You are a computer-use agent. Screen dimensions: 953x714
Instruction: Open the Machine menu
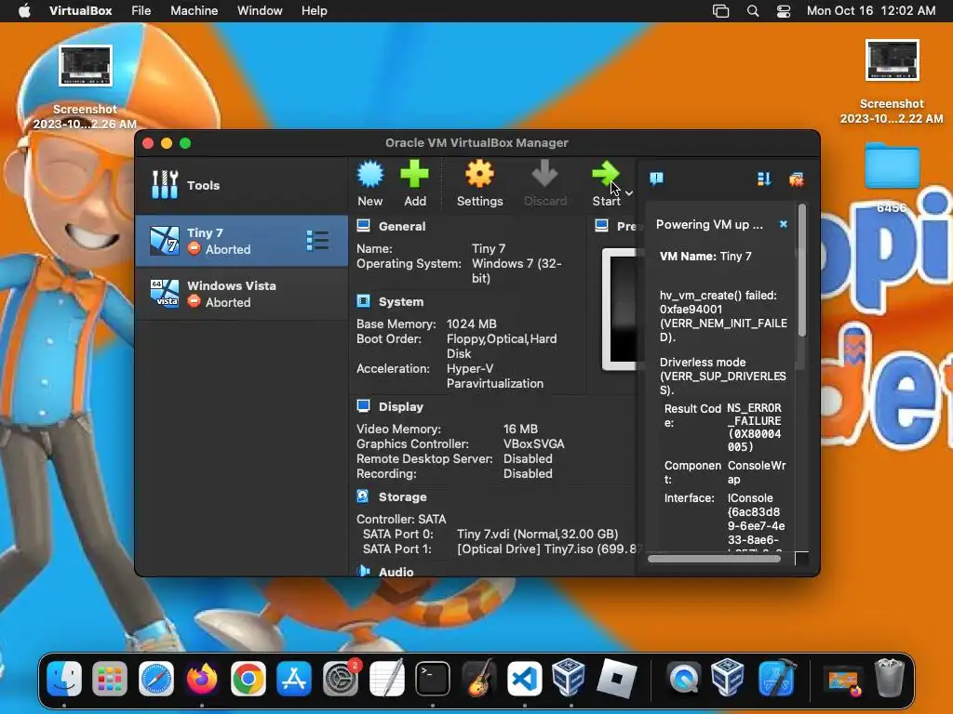click(194, 11)
